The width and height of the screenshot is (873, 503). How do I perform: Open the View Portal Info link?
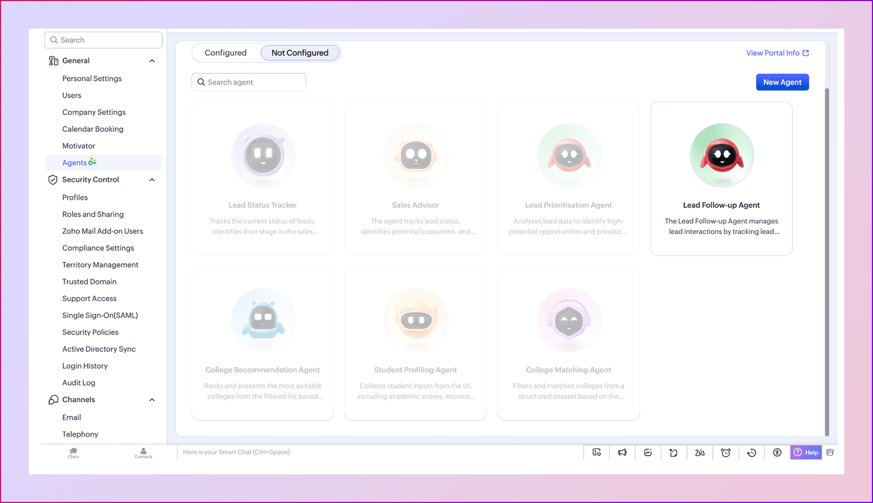coord(778,53)
